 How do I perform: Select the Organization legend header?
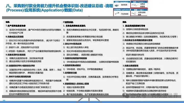pos(122,2)
